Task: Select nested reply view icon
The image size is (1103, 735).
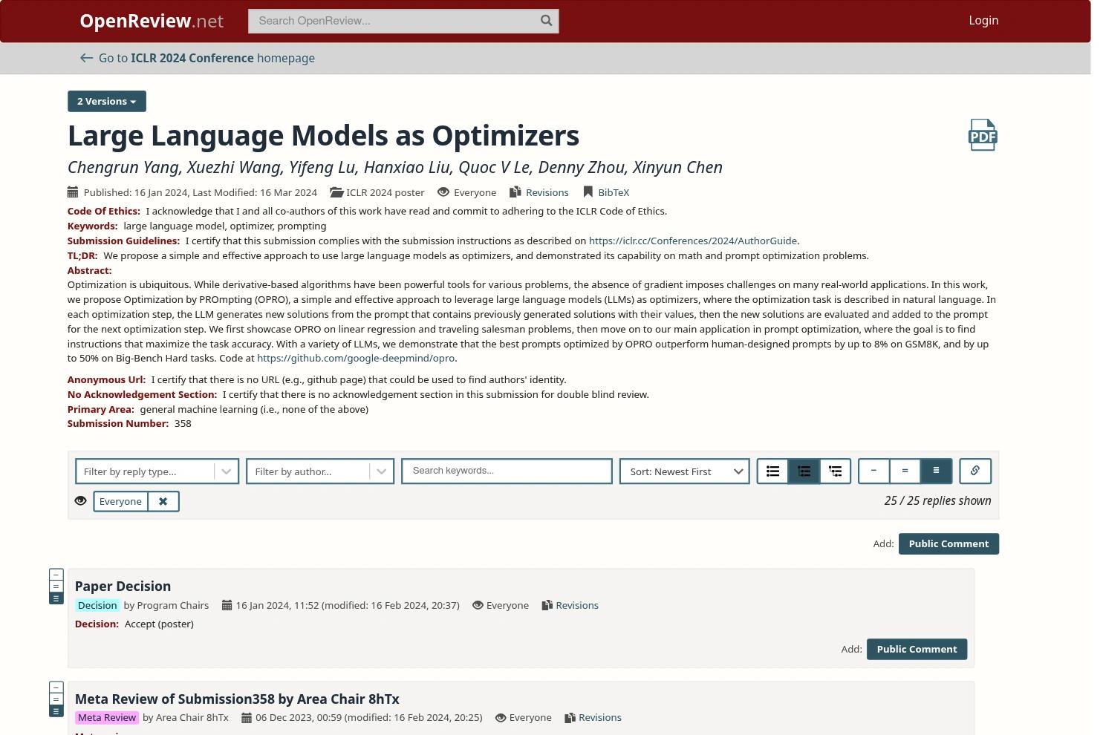Action: pos(835,471)
